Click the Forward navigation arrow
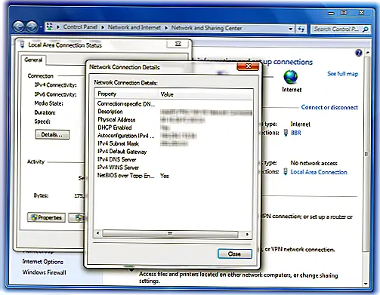The height and width of the screenshot is (295, 380). coord(32,26)
